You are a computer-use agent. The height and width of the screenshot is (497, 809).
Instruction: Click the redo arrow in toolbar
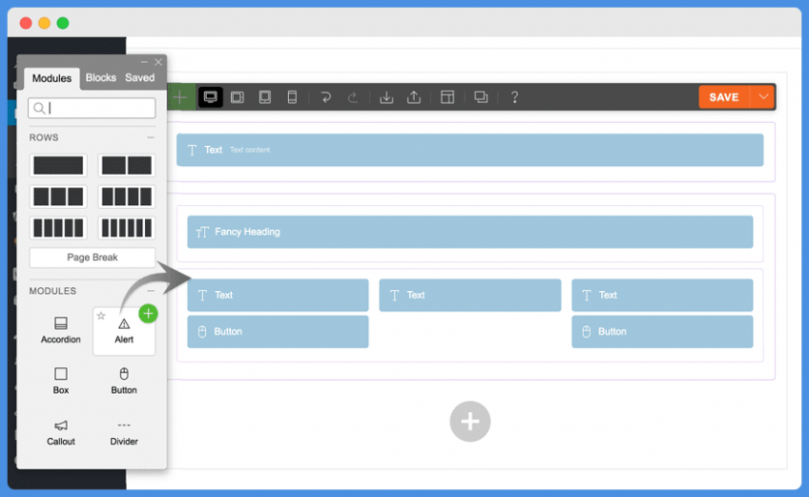(352, 97)
